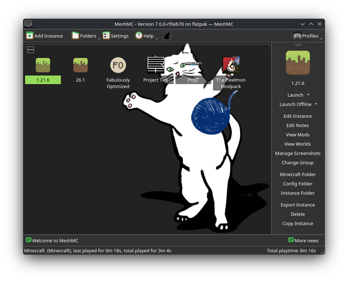Viewport: 348px width, 282px height.
Task: Open the Help dropdown menu
Action: (x=157, y=38)
